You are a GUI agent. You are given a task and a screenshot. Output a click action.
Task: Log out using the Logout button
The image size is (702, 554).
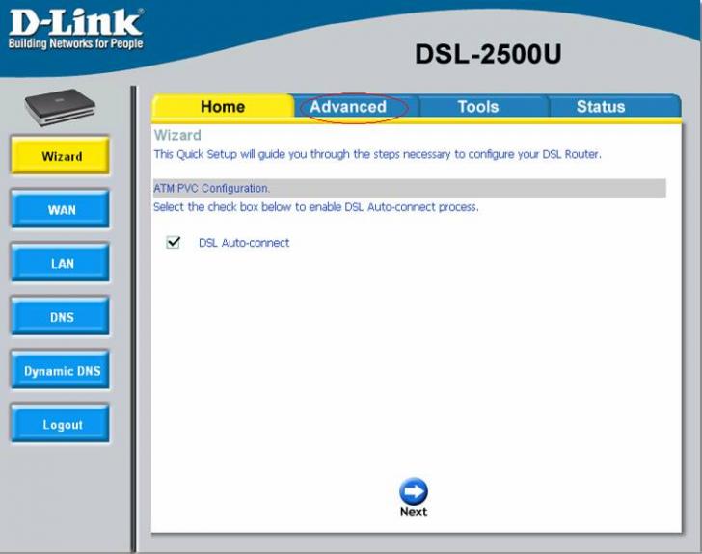click(61, 425)
